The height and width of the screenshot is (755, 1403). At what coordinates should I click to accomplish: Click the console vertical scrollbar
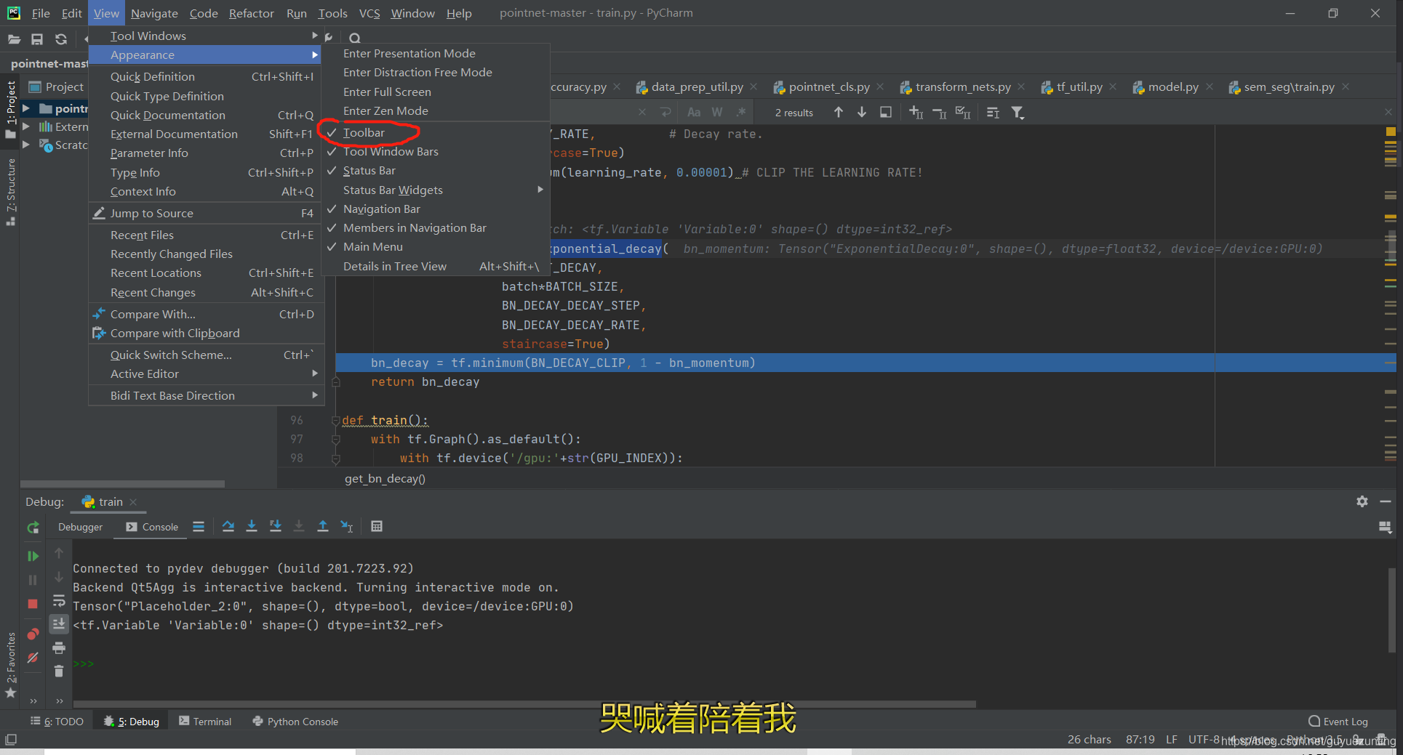(1393, 609)
